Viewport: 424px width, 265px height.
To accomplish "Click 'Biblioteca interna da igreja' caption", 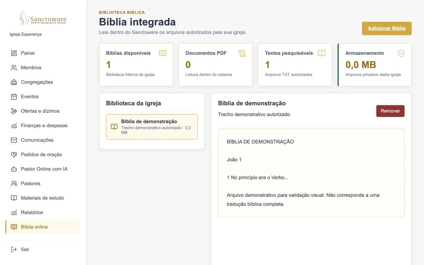I will [x=130, y=75].
